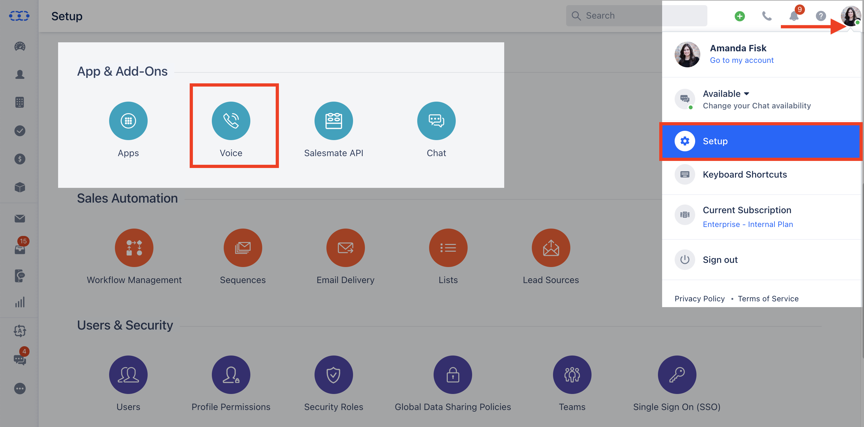864x427 pixels.
Task: Open Keyboard Shortcuts from profile menu
Action: pyautogui.click(x=761, y=174)
